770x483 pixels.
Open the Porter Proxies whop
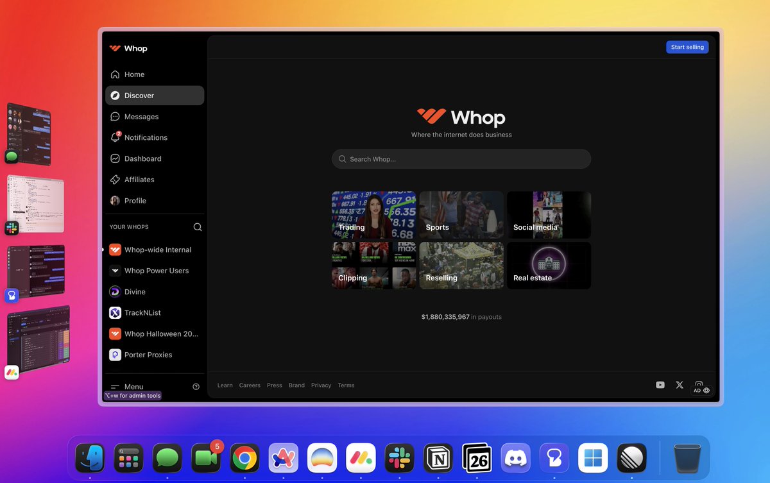point(155,355)
